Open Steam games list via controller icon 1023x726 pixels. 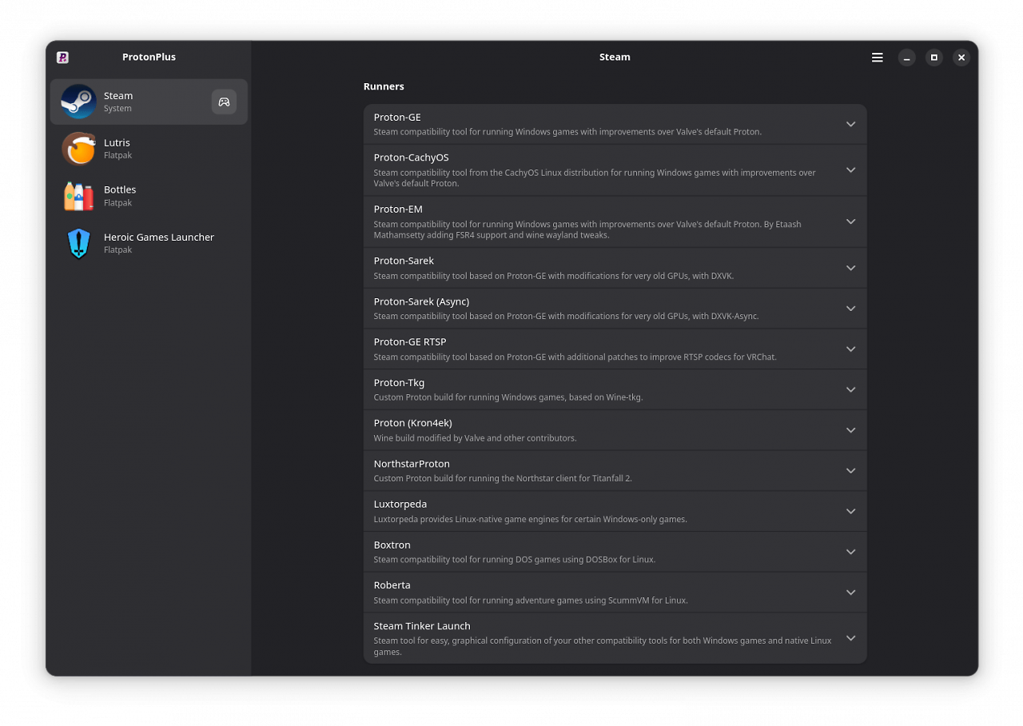click(224, 102)
